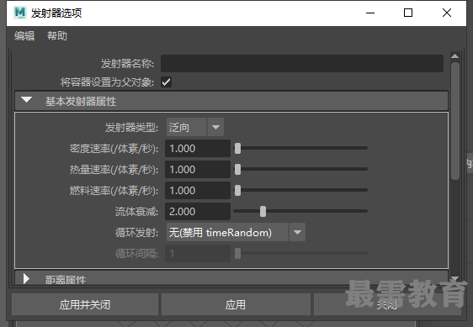Viewport: 473px width, 327px height.
Task: Click the 燃料速率 slider handle
Action: tap(237, 191)
